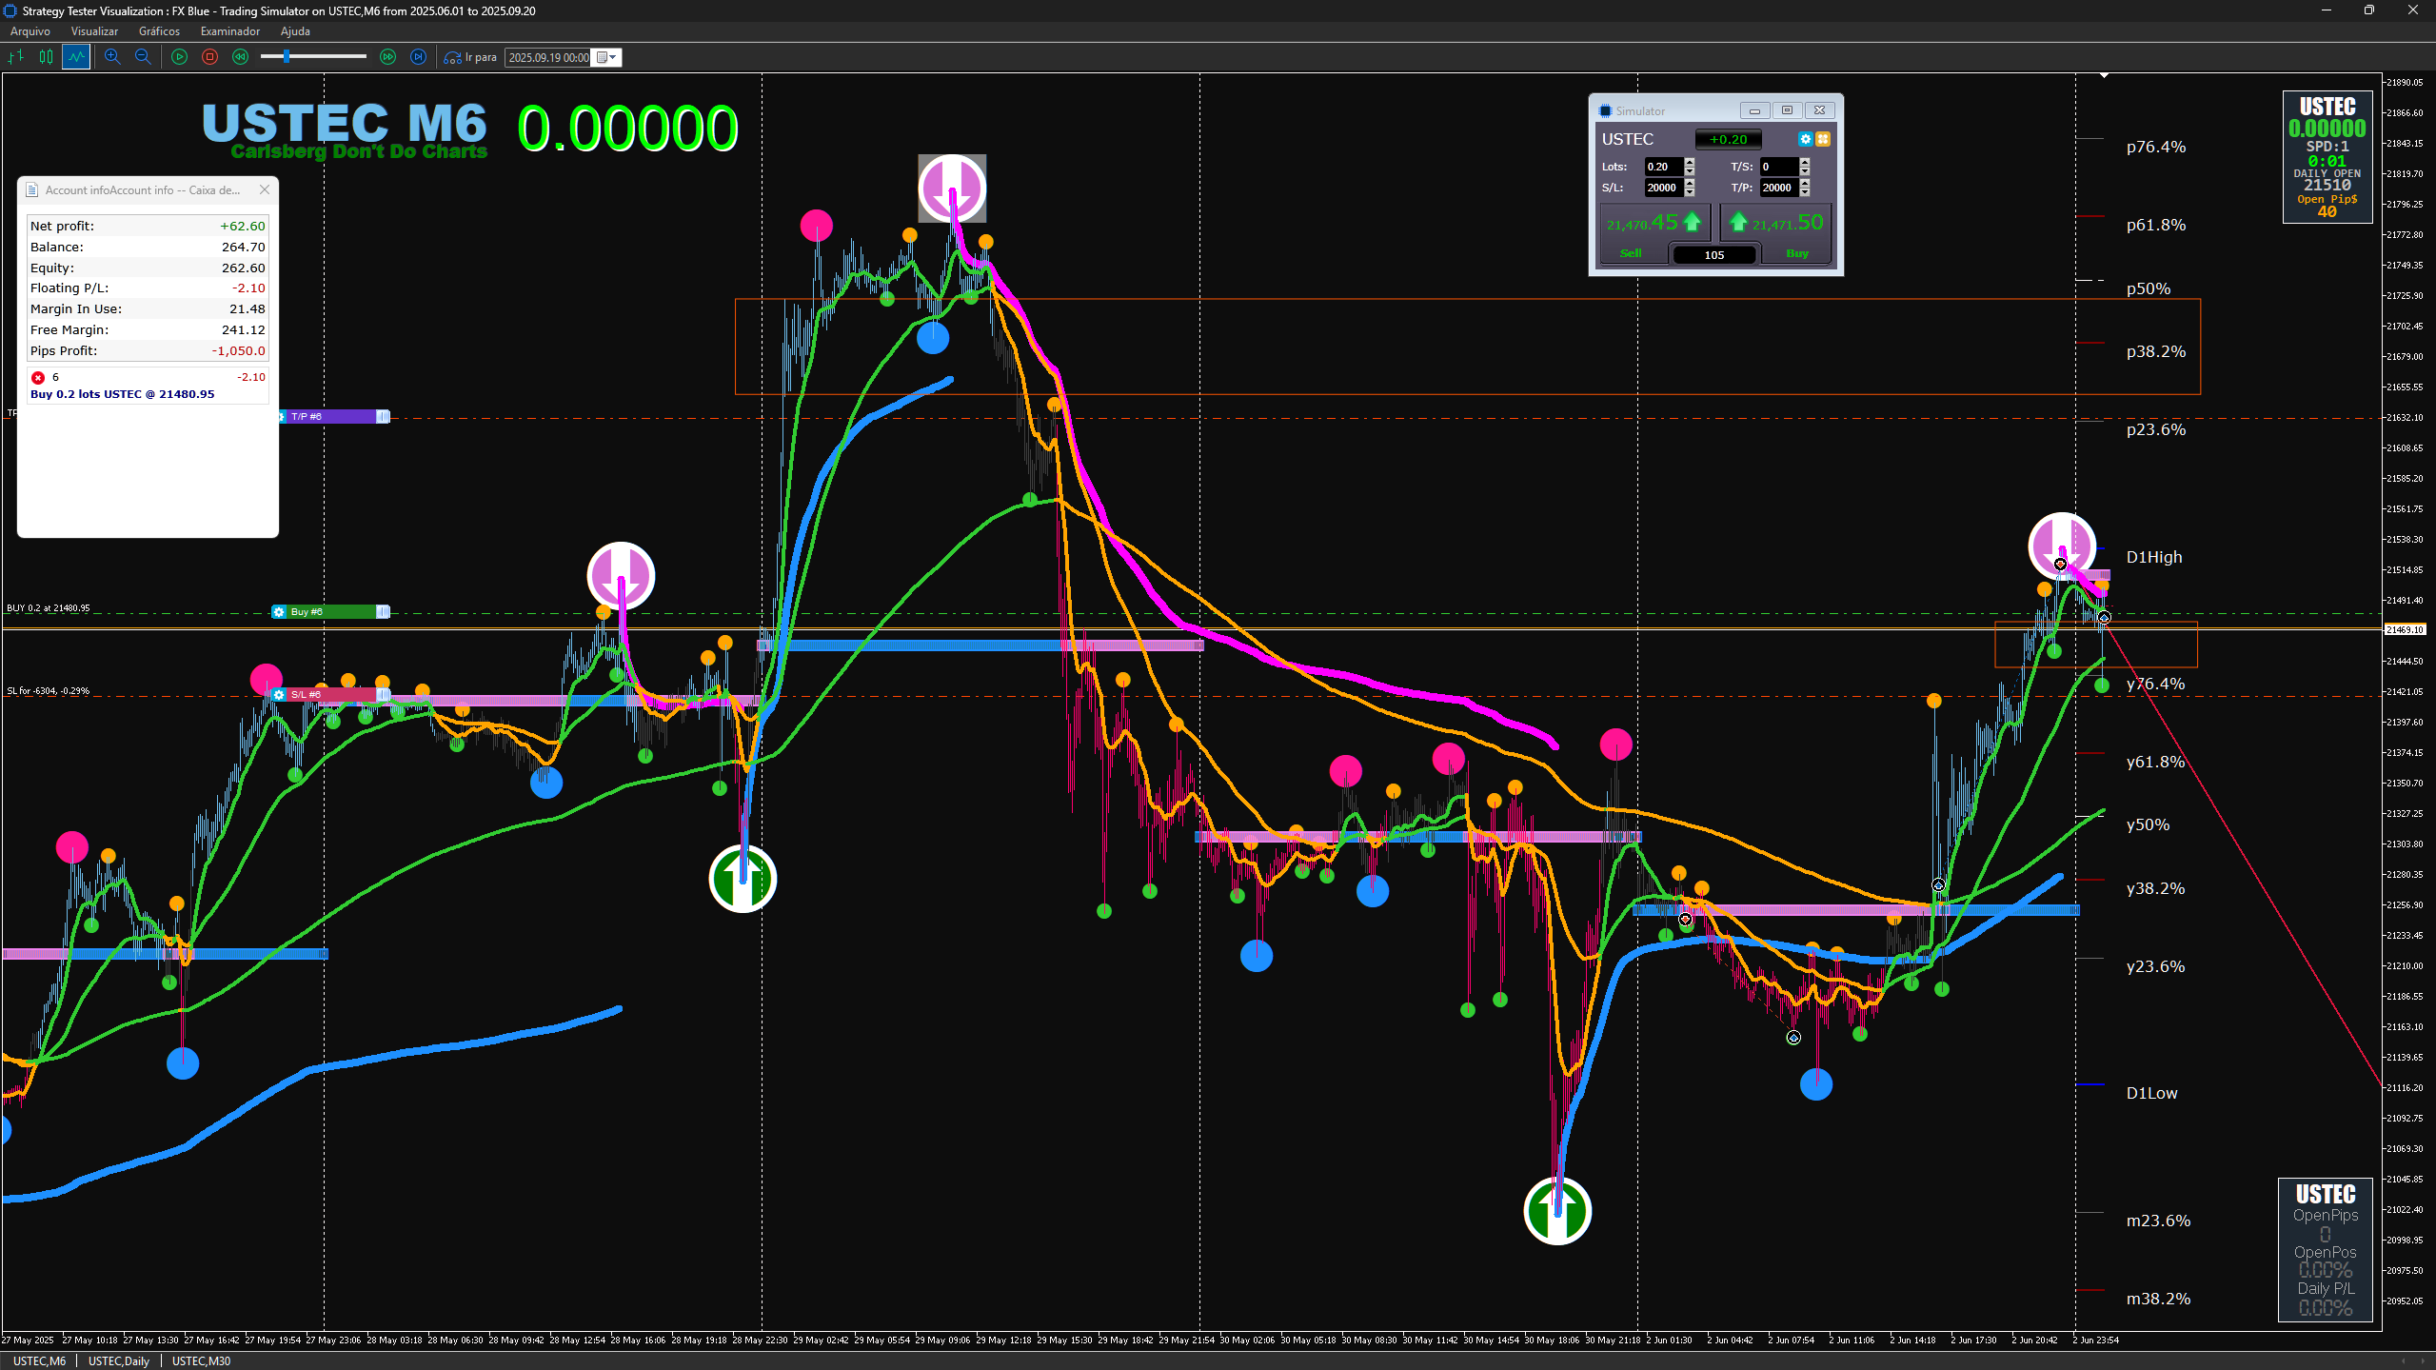Stop the simulation with red button

point(209,57)
